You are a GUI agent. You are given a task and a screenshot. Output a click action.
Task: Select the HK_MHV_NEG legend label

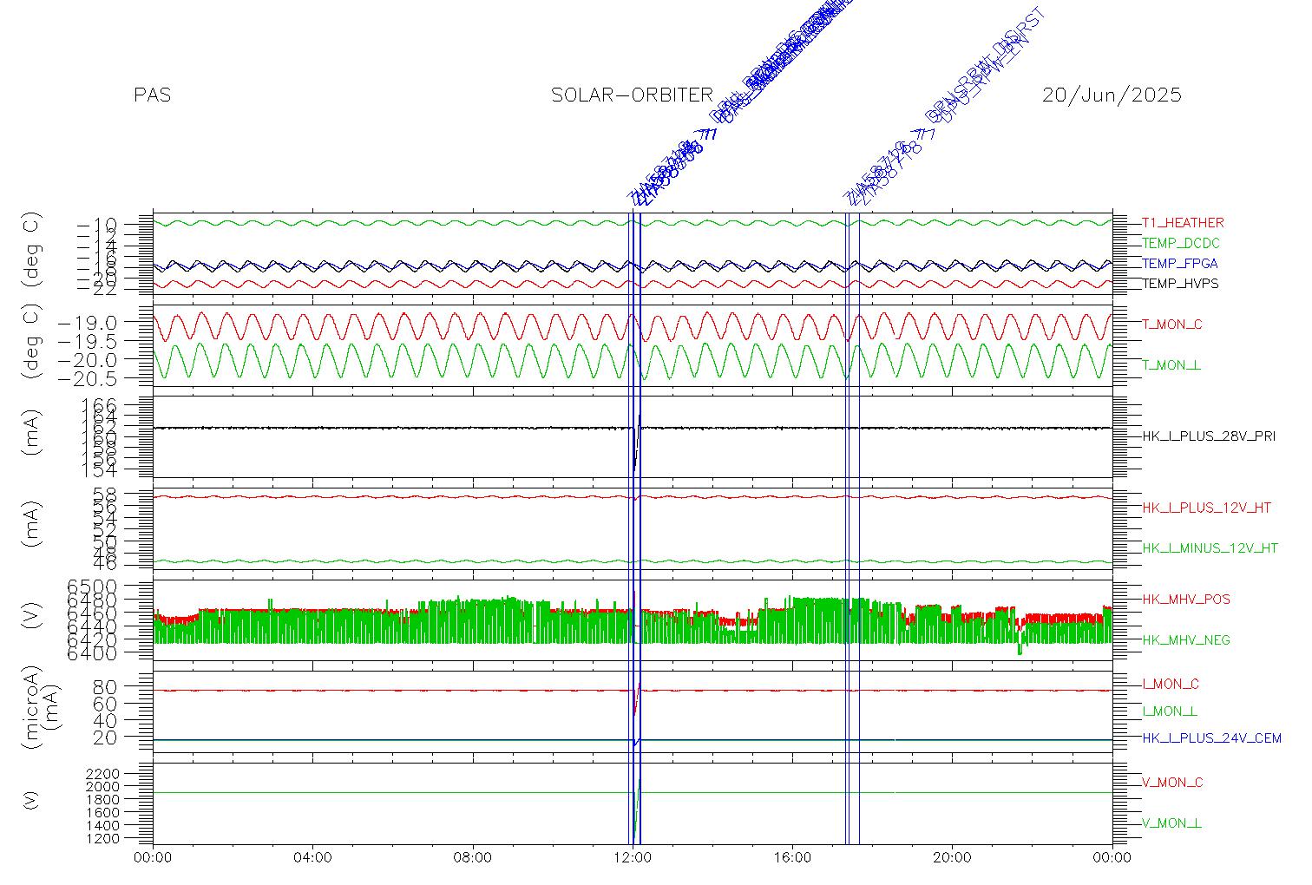(1186, 640)
